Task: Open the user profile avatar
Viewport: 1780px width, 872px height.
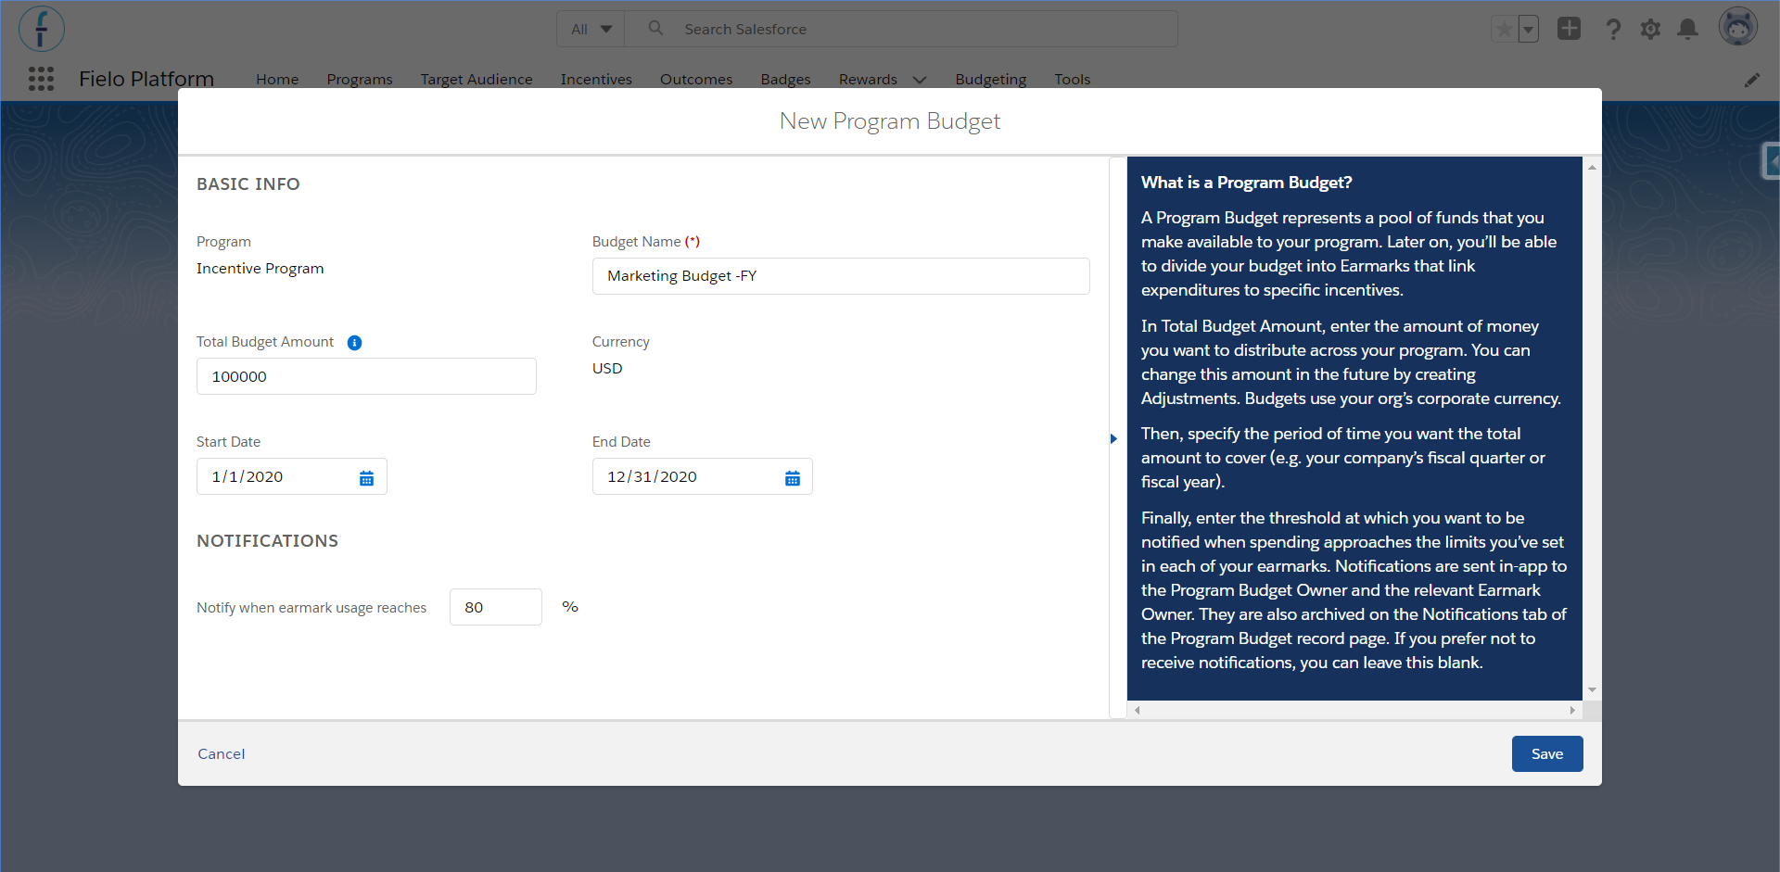Action: tap(1738, 27)
